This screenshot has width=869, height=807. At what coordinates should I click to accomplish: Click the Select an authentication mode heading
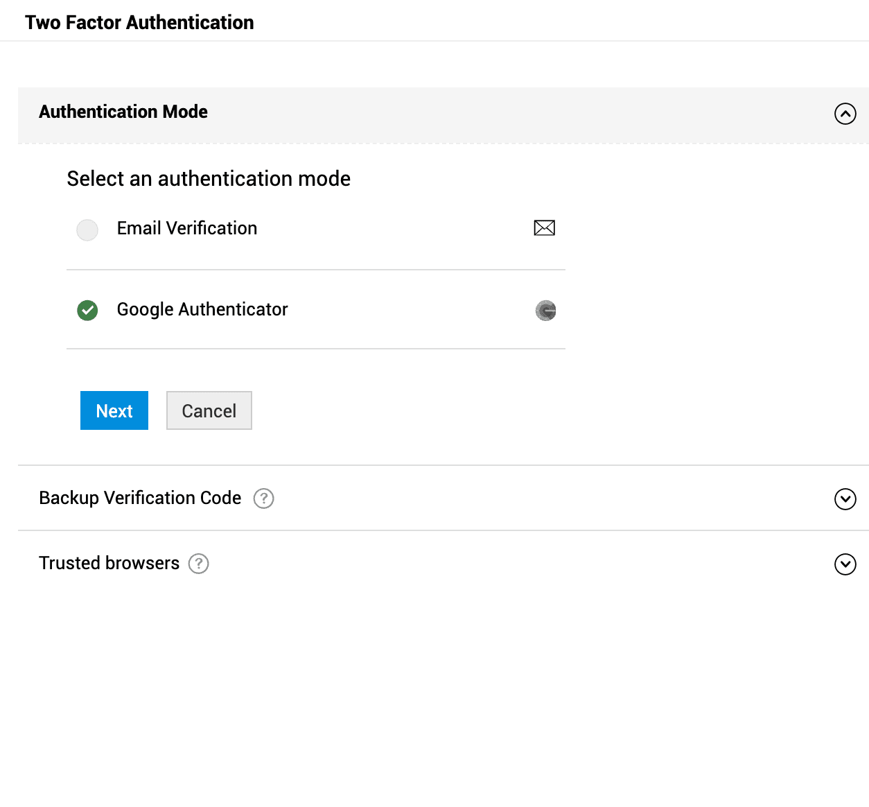tap(209, 179)
